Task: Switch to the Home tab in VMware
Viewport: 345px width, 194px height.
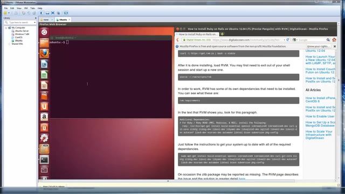Action: tap(46, 19)
